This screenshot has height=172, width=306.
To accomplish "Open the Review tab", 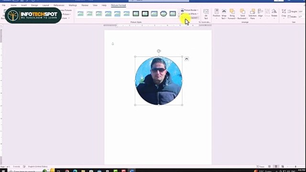I will (x=85, y=5).
